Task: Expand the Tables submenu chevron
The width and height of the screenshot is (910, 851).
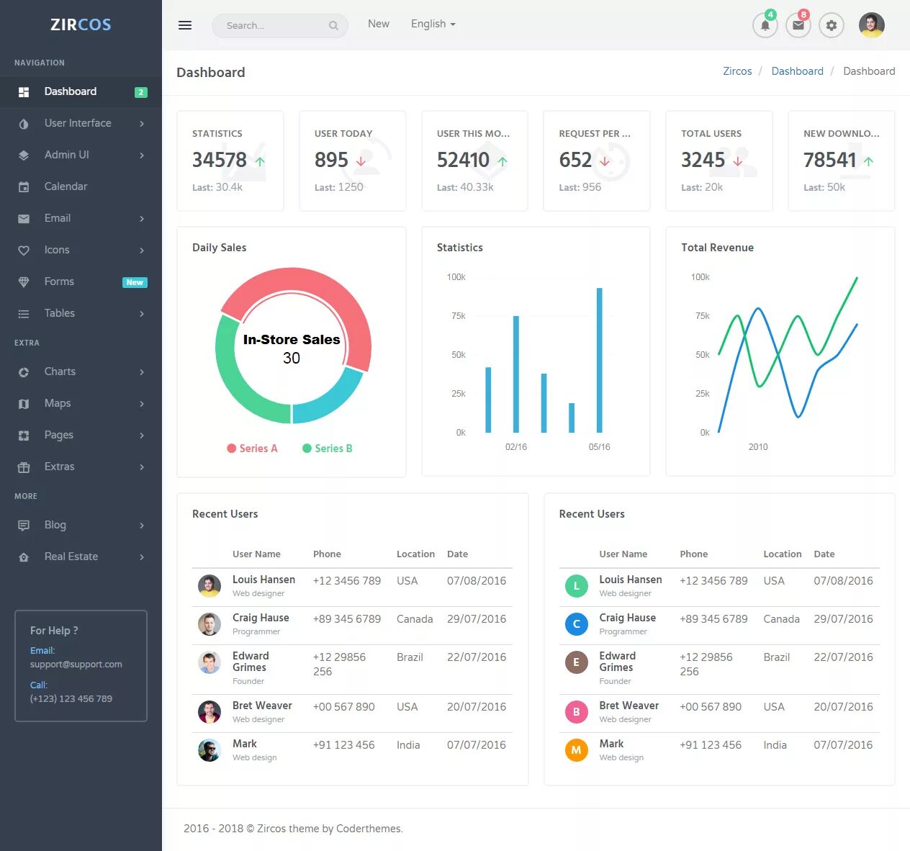Action: click(142, 314)
